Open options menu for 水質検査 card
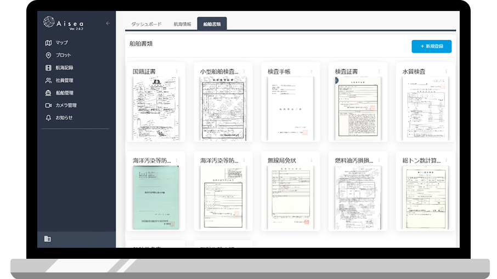The width and height of the screenshot is (497, 279). tap(447, 72)
